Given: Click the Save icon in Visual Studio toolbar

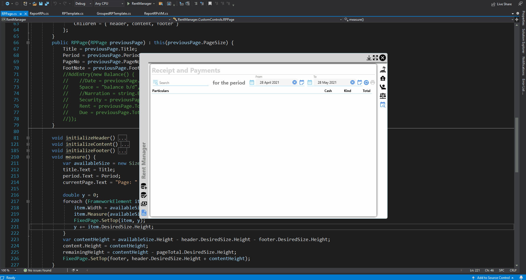Looking at the screenshot, I should click(41, 4).
